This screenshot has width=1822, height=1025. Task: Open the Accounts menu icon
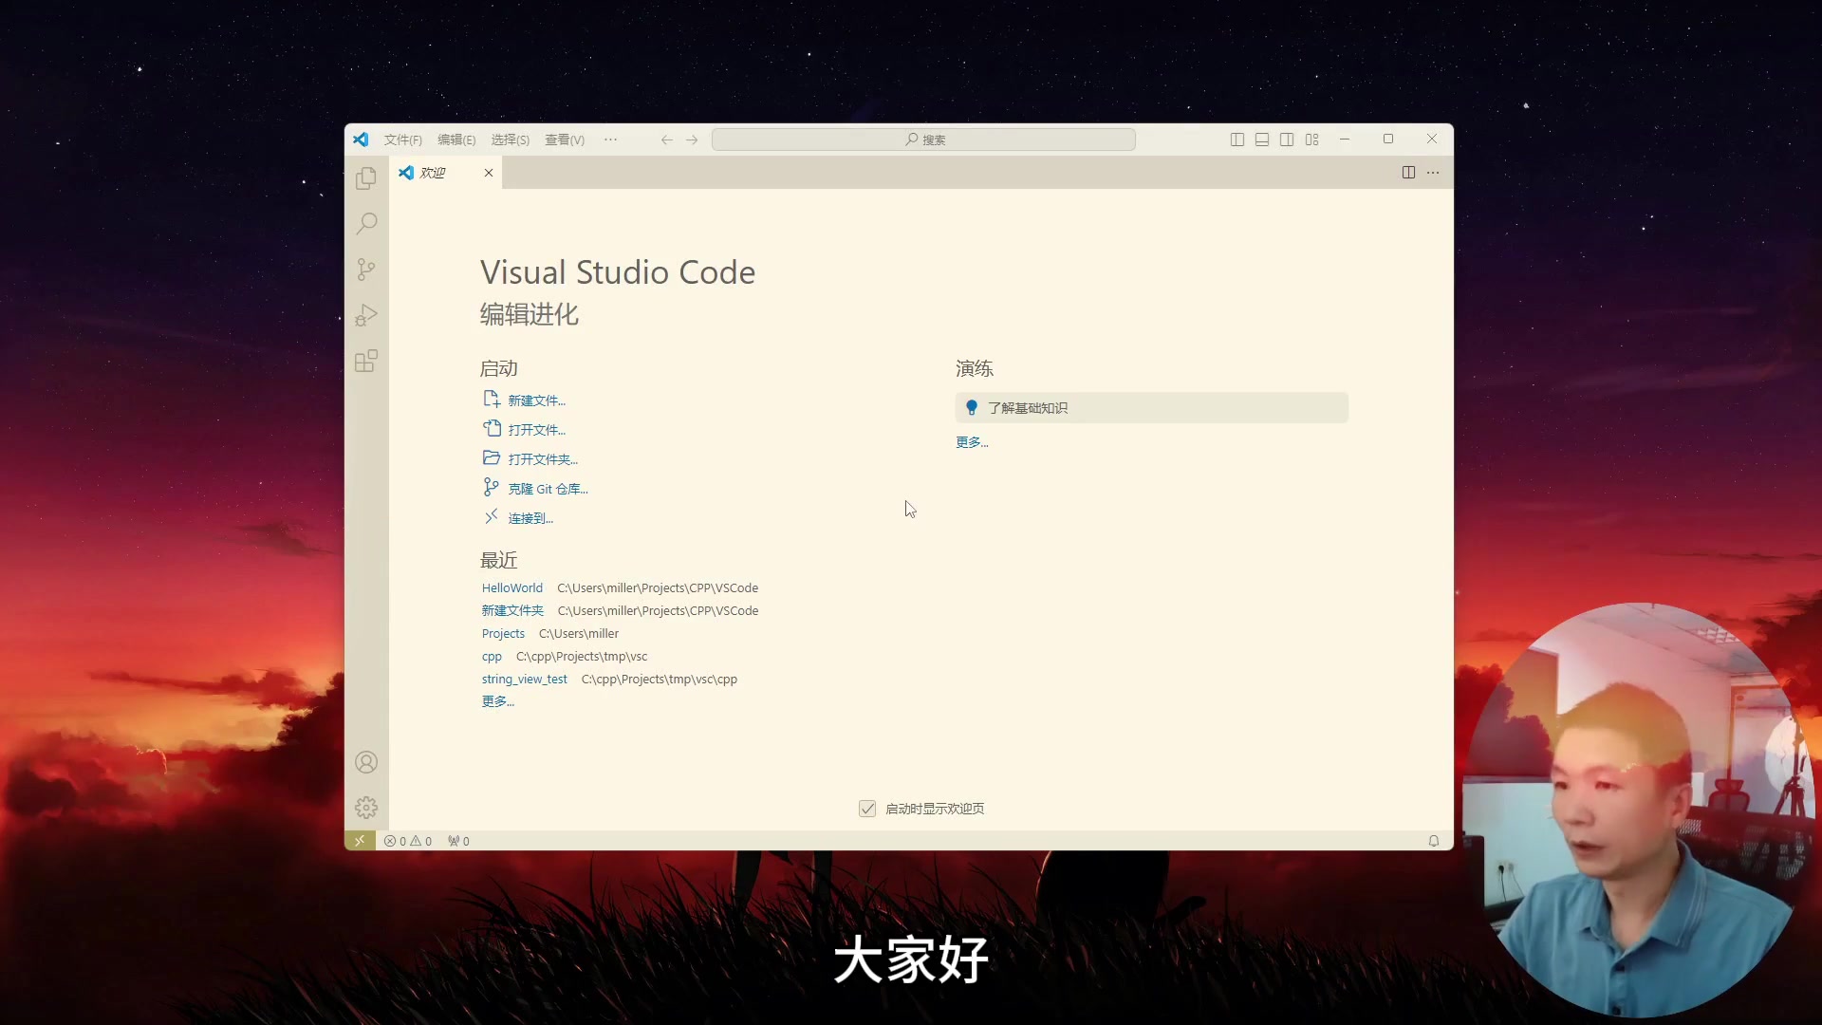tap(366, 762)
